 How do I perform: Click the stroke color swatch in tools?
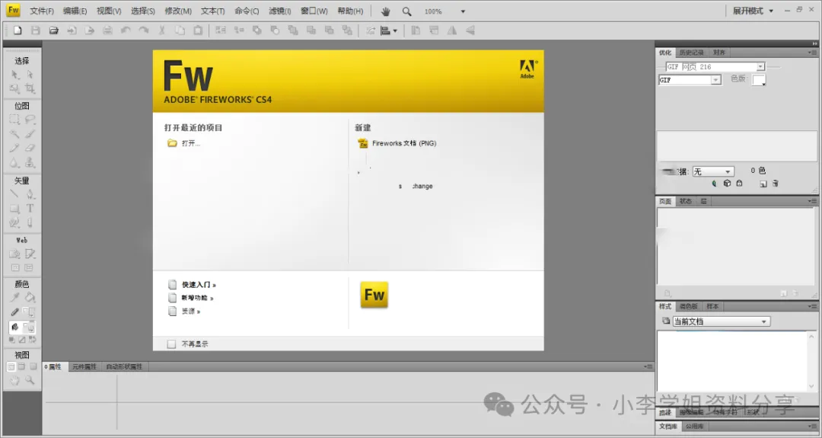pos(30,312)
